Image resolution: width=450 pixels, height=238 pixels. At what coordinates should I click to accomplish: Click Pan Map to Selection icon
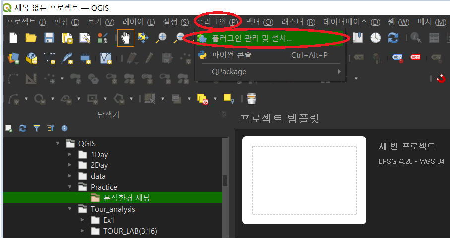(x=143, y=38)
